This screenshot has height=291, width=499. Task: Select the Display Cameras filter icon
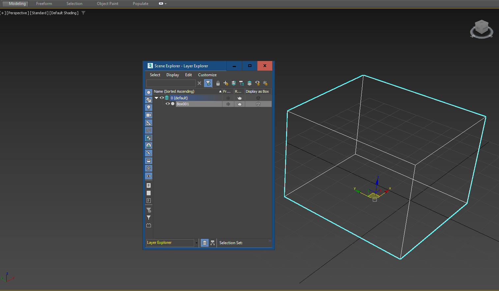pos(148,115)
